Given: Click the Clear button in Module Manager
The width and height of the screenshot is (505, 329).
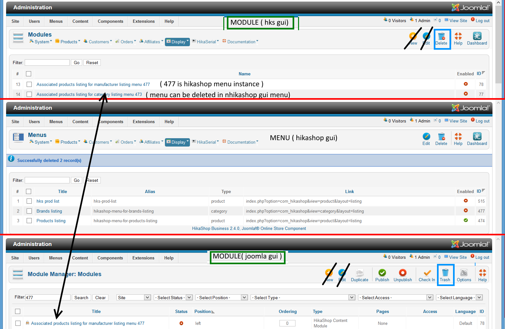Looking at the screenshot, I should (x=100, y=298).
